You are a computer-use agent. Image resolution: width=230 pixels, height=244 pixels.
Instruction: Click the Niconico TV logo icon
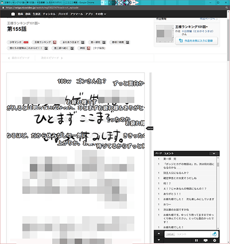coord(13,14)
